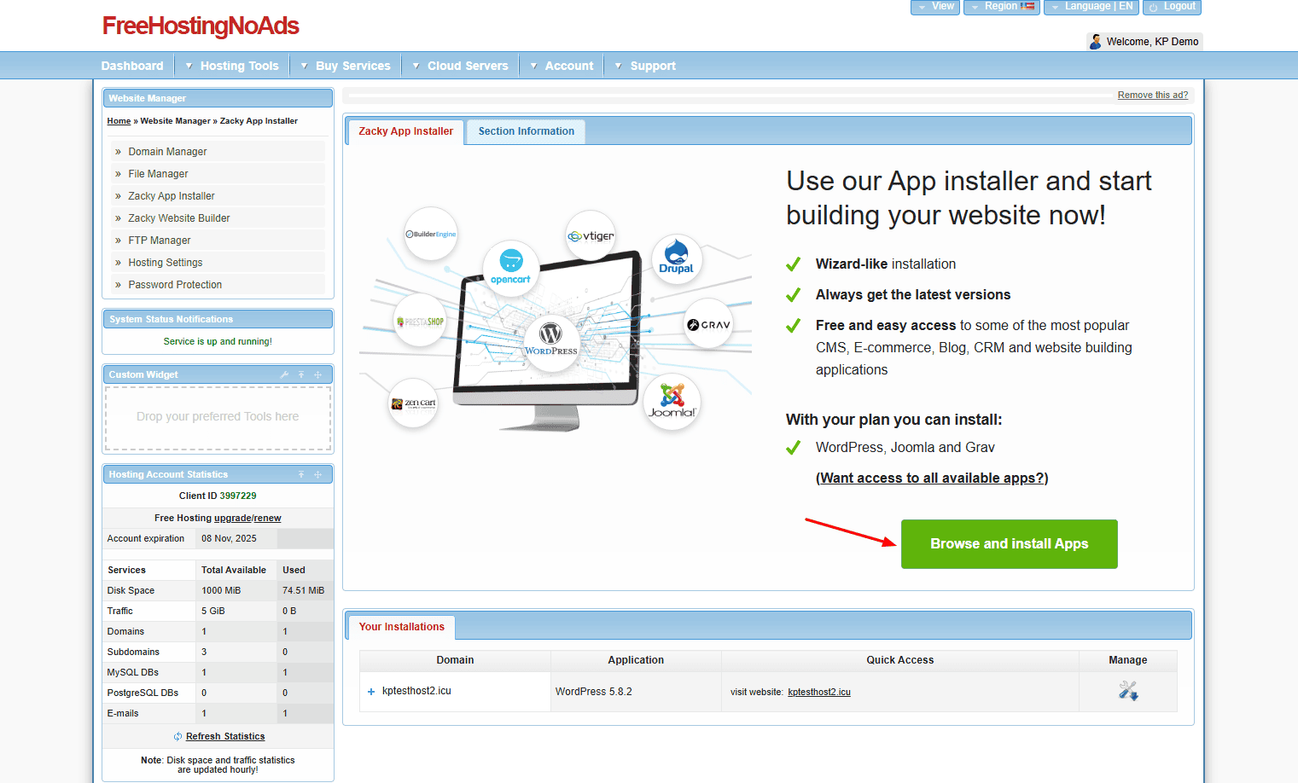Click the user avatar beside Welcome, KP Demo
Screen dimensions: 1298x783
tap(1096, 41)
